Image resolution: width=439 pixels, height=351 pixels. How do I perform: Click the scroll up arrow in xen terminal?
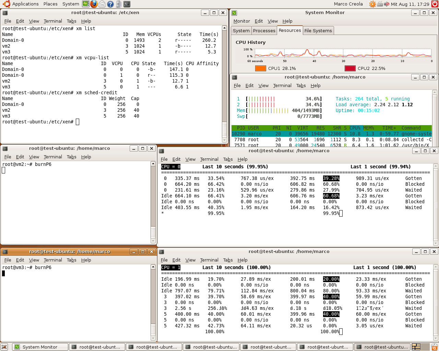pyautogui.click(x=224, y=28)
